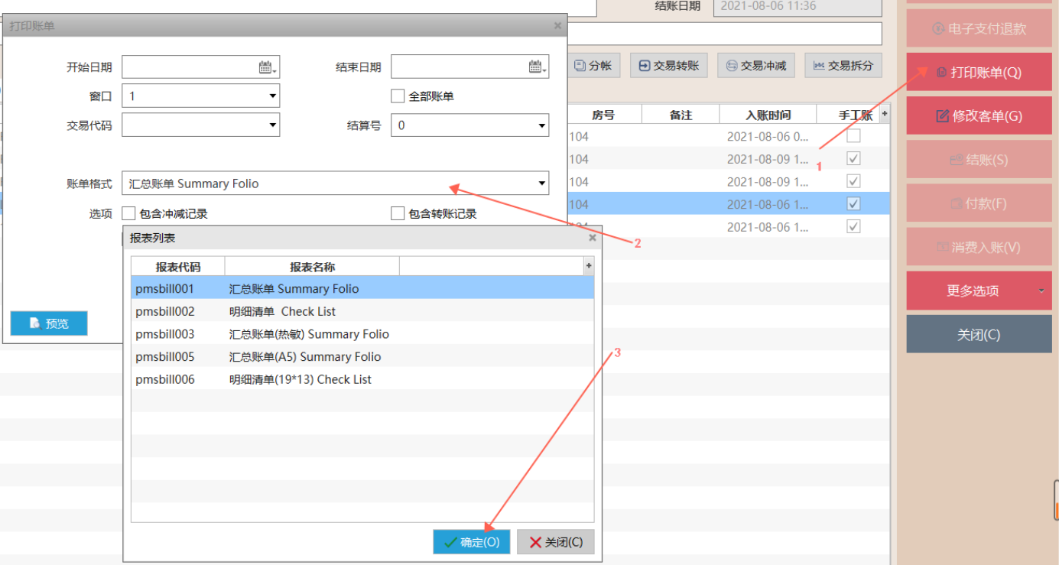Viewport: 1059px width, 565px height.
Task: Open the end date calendar picker
Action: click(x=536, y=67)
